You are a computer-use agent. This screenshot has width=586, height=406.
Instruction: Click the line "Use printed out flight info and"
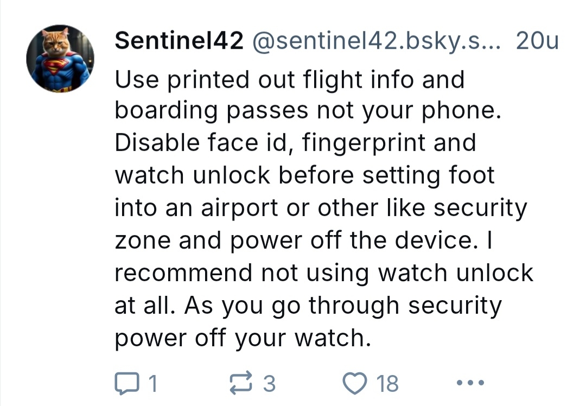click(290, 80)
